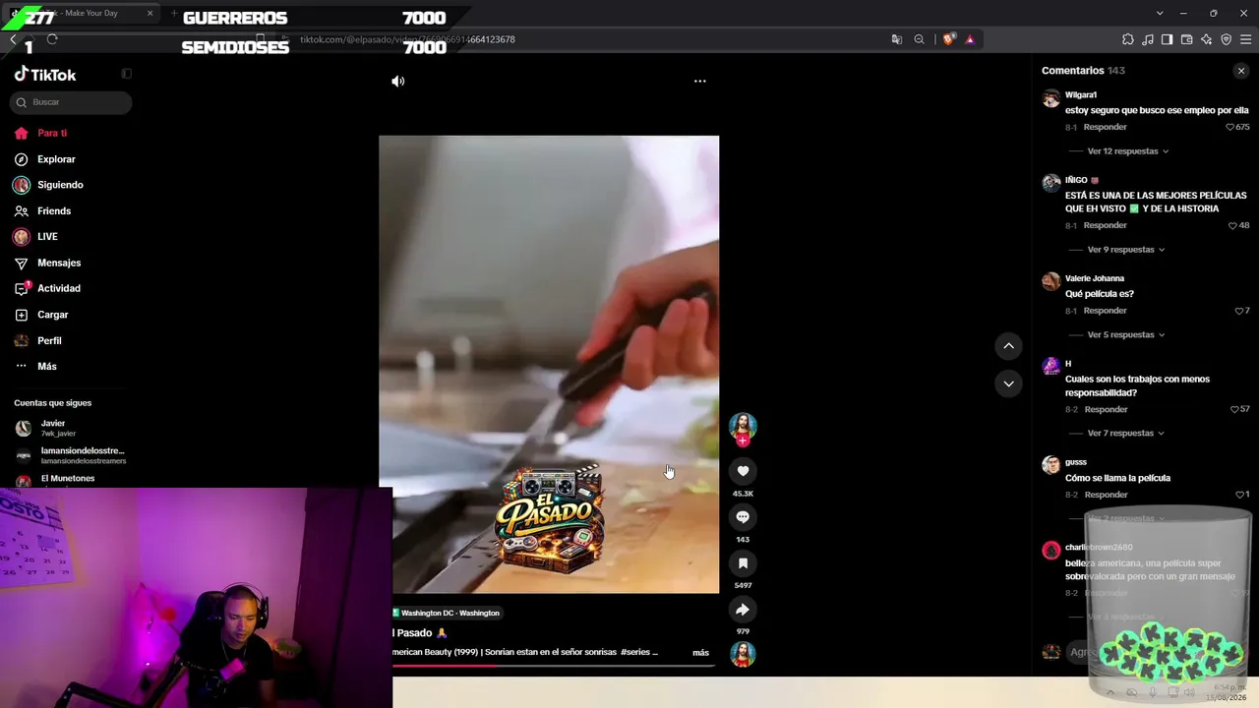Image resolution: width=1259 pixels, height=708 pixels.
Task: Click the tiktok.com address bar URL
Action: click(407, 39)
